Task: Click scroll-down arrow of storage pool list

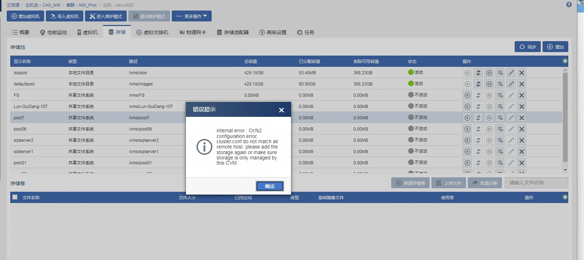Action: click(x=565, y=170)
